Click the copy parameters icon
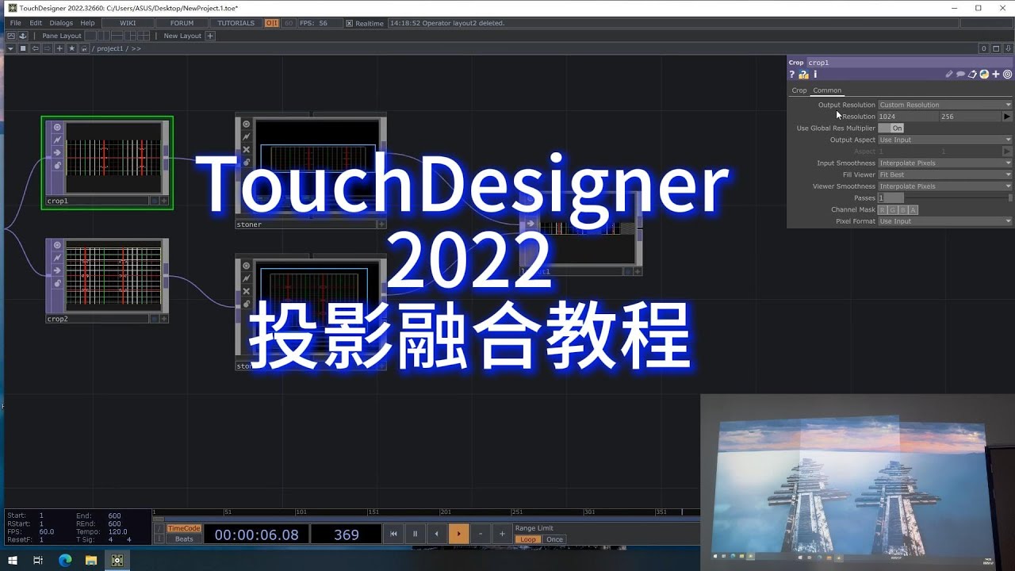Image resolution: width=1015 pixels, height=571 pixels. [x=972, y=75]
